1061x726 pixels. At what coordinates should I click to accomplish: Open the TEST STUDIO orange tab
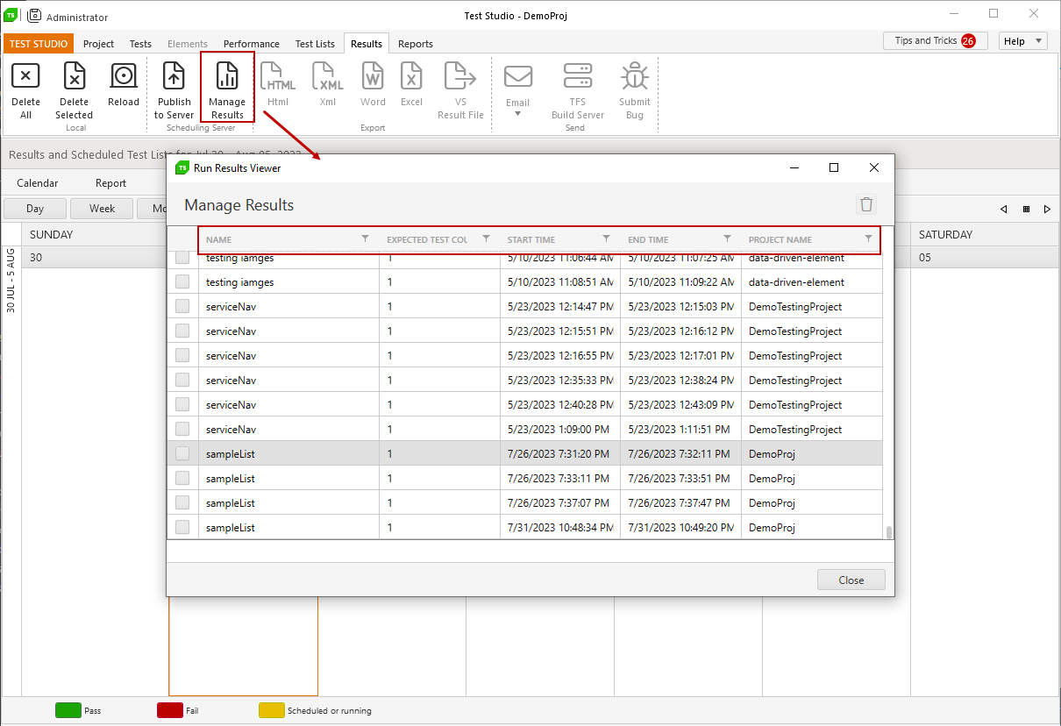[39, 44]
